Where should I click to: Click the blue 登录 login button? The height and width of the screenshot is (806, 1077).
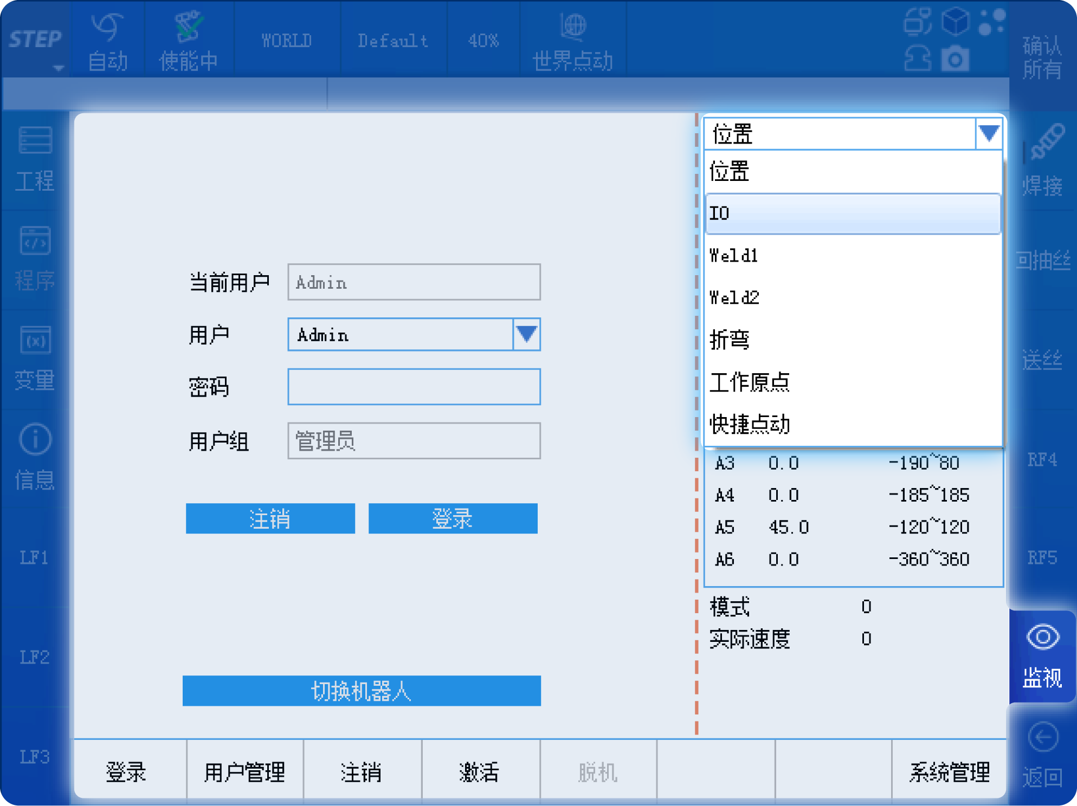pos(453,518)
